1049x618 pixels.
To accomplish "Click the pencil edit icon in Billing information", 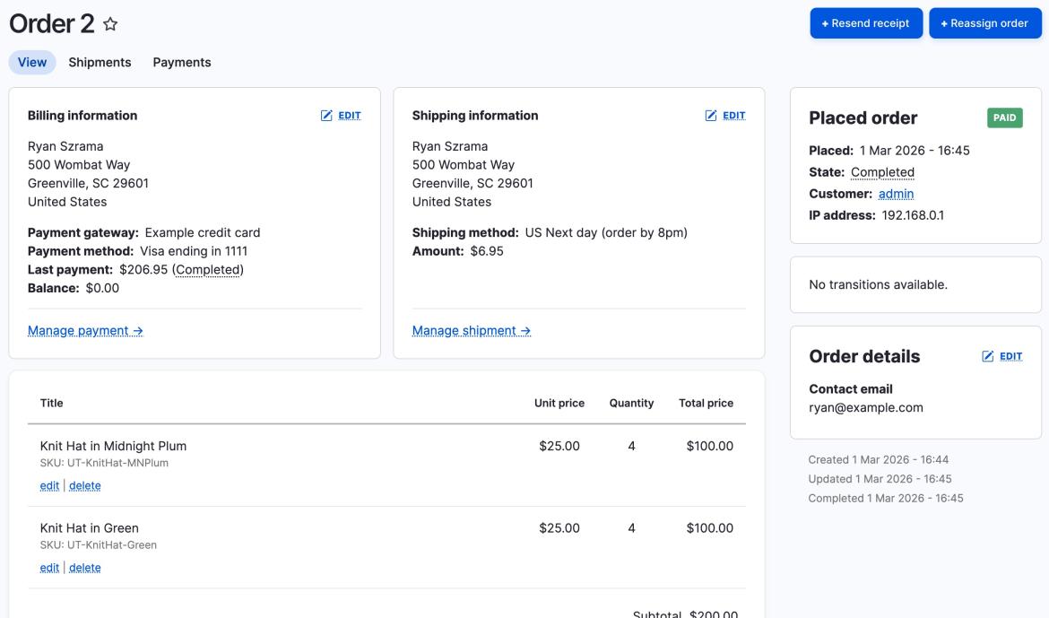I will pyautogui.click(x=327, y=116).
